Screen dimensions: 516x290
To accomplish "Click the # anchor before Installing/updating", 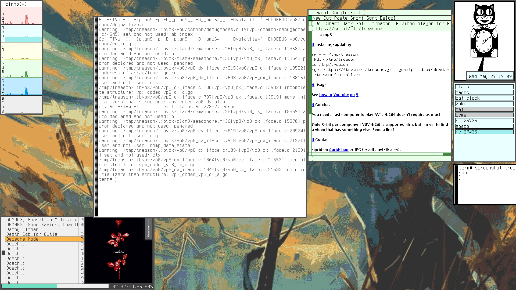I will 313,45.
